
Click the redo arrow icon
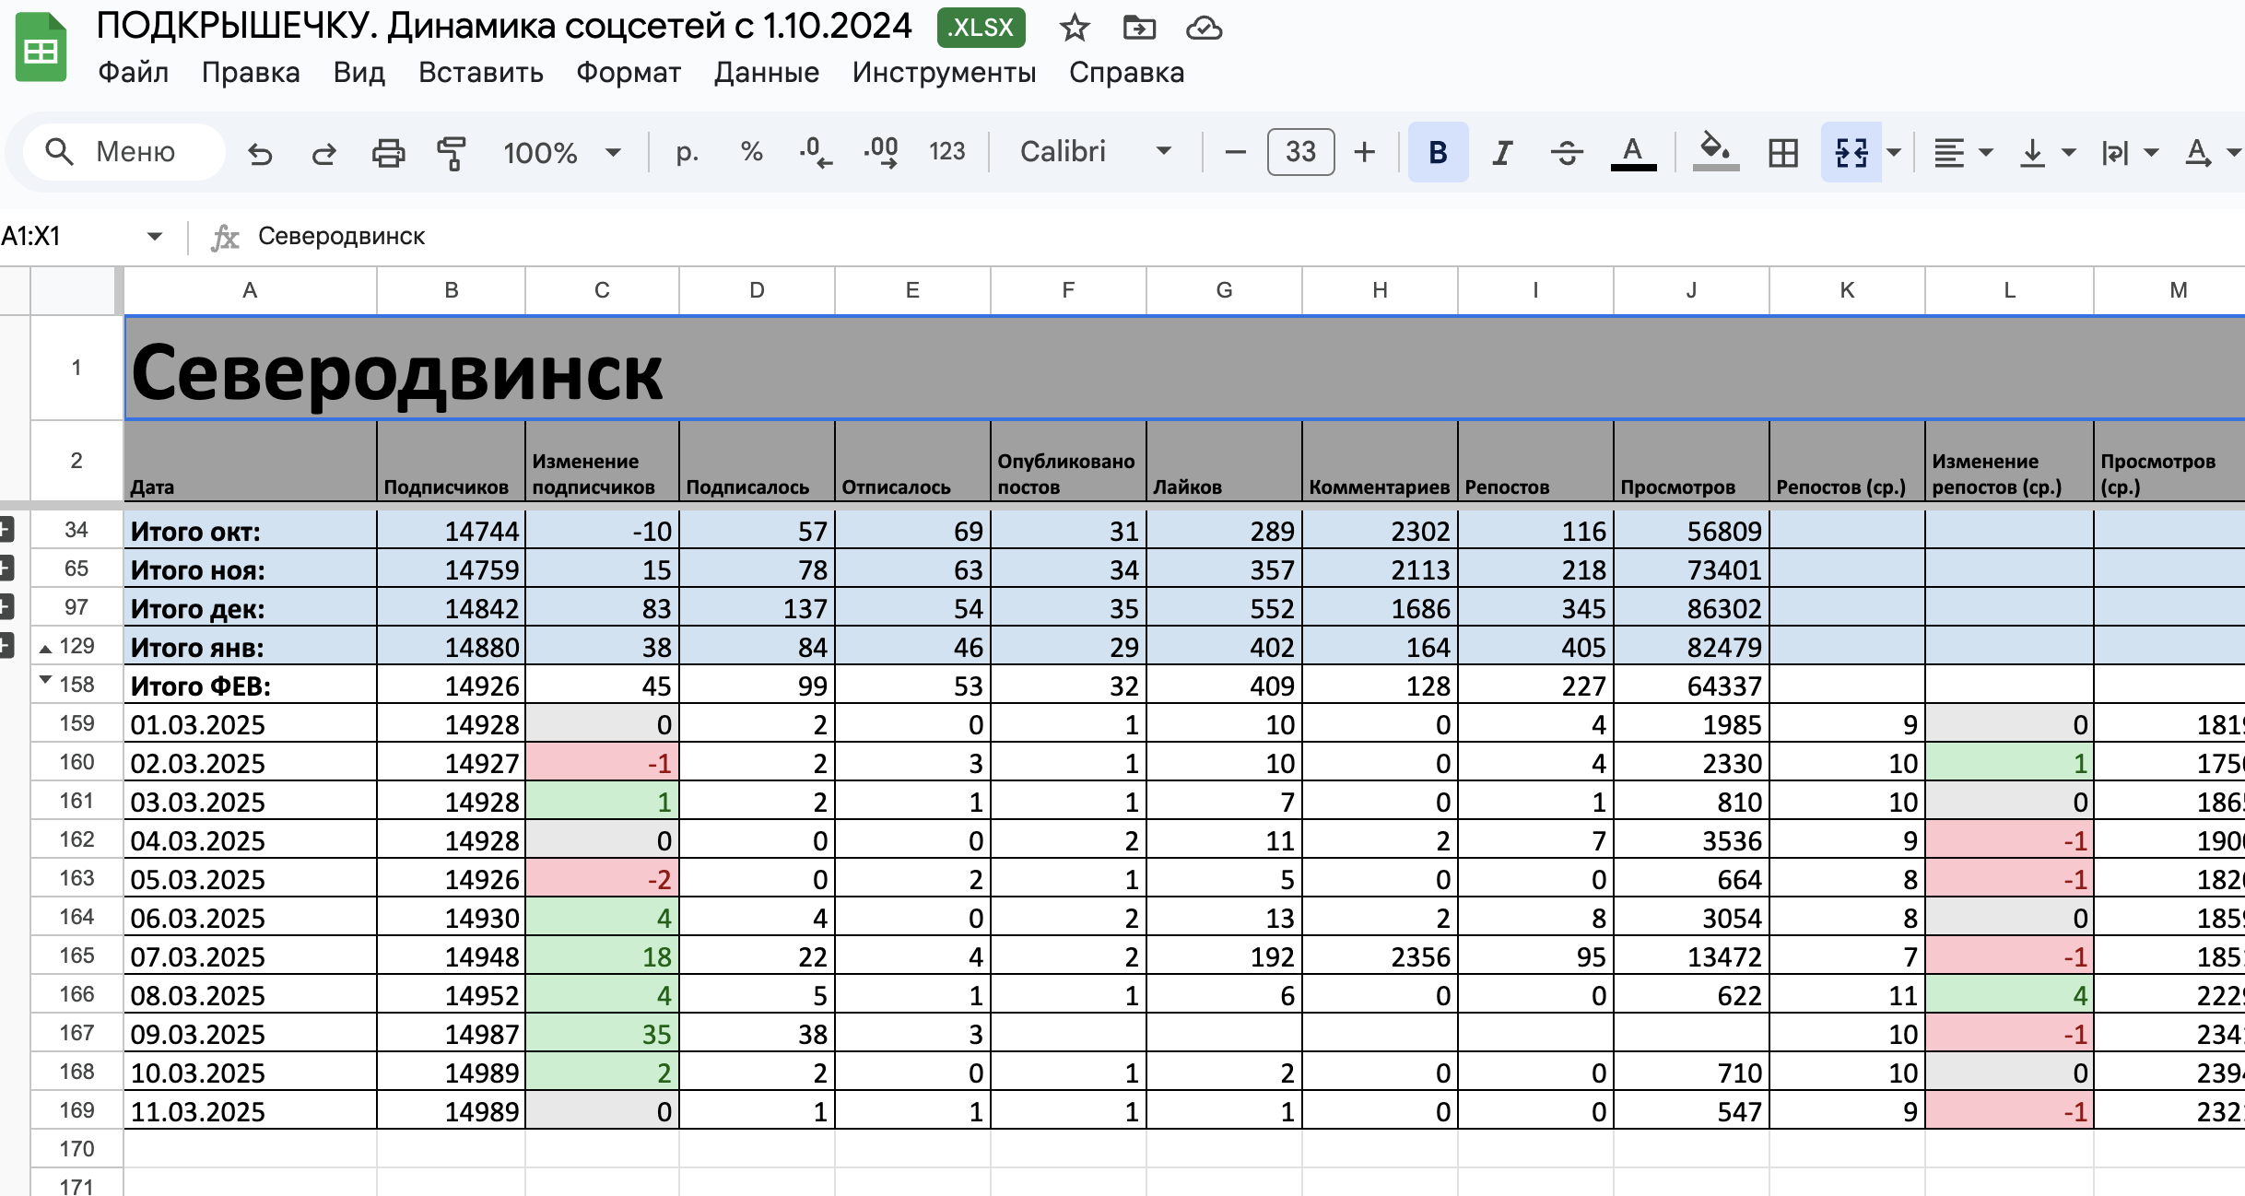[x=323, y=153]
